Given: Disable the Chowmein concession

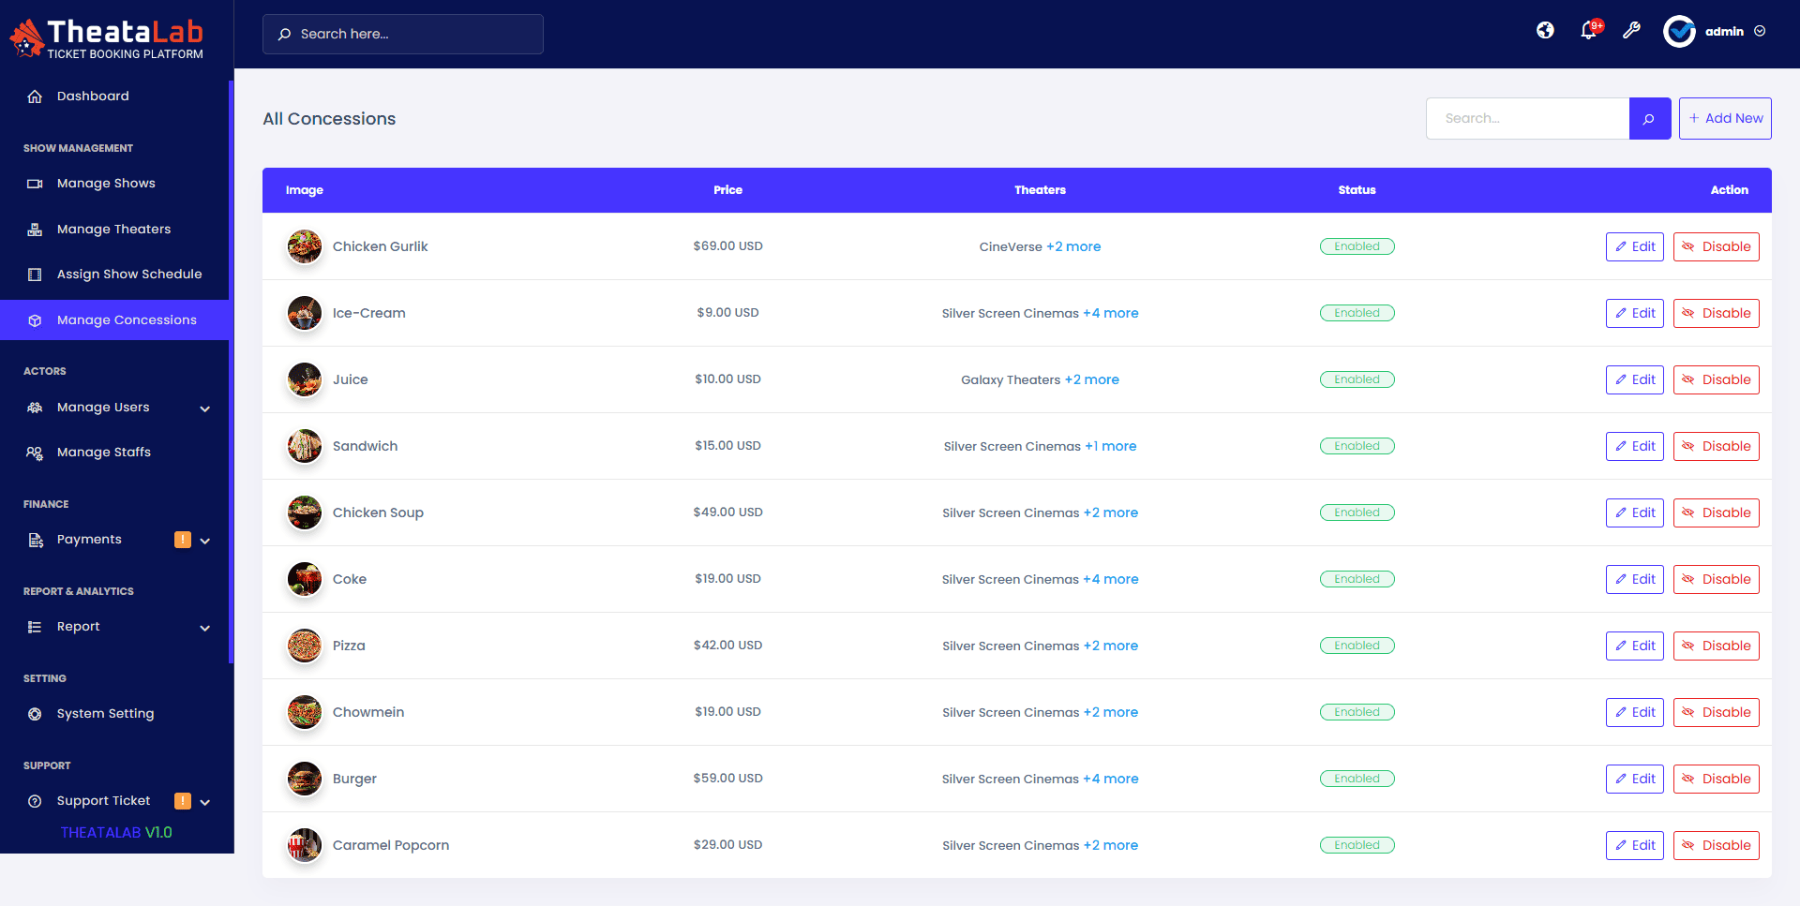Looking at the screenshot, I should 1717,712.
